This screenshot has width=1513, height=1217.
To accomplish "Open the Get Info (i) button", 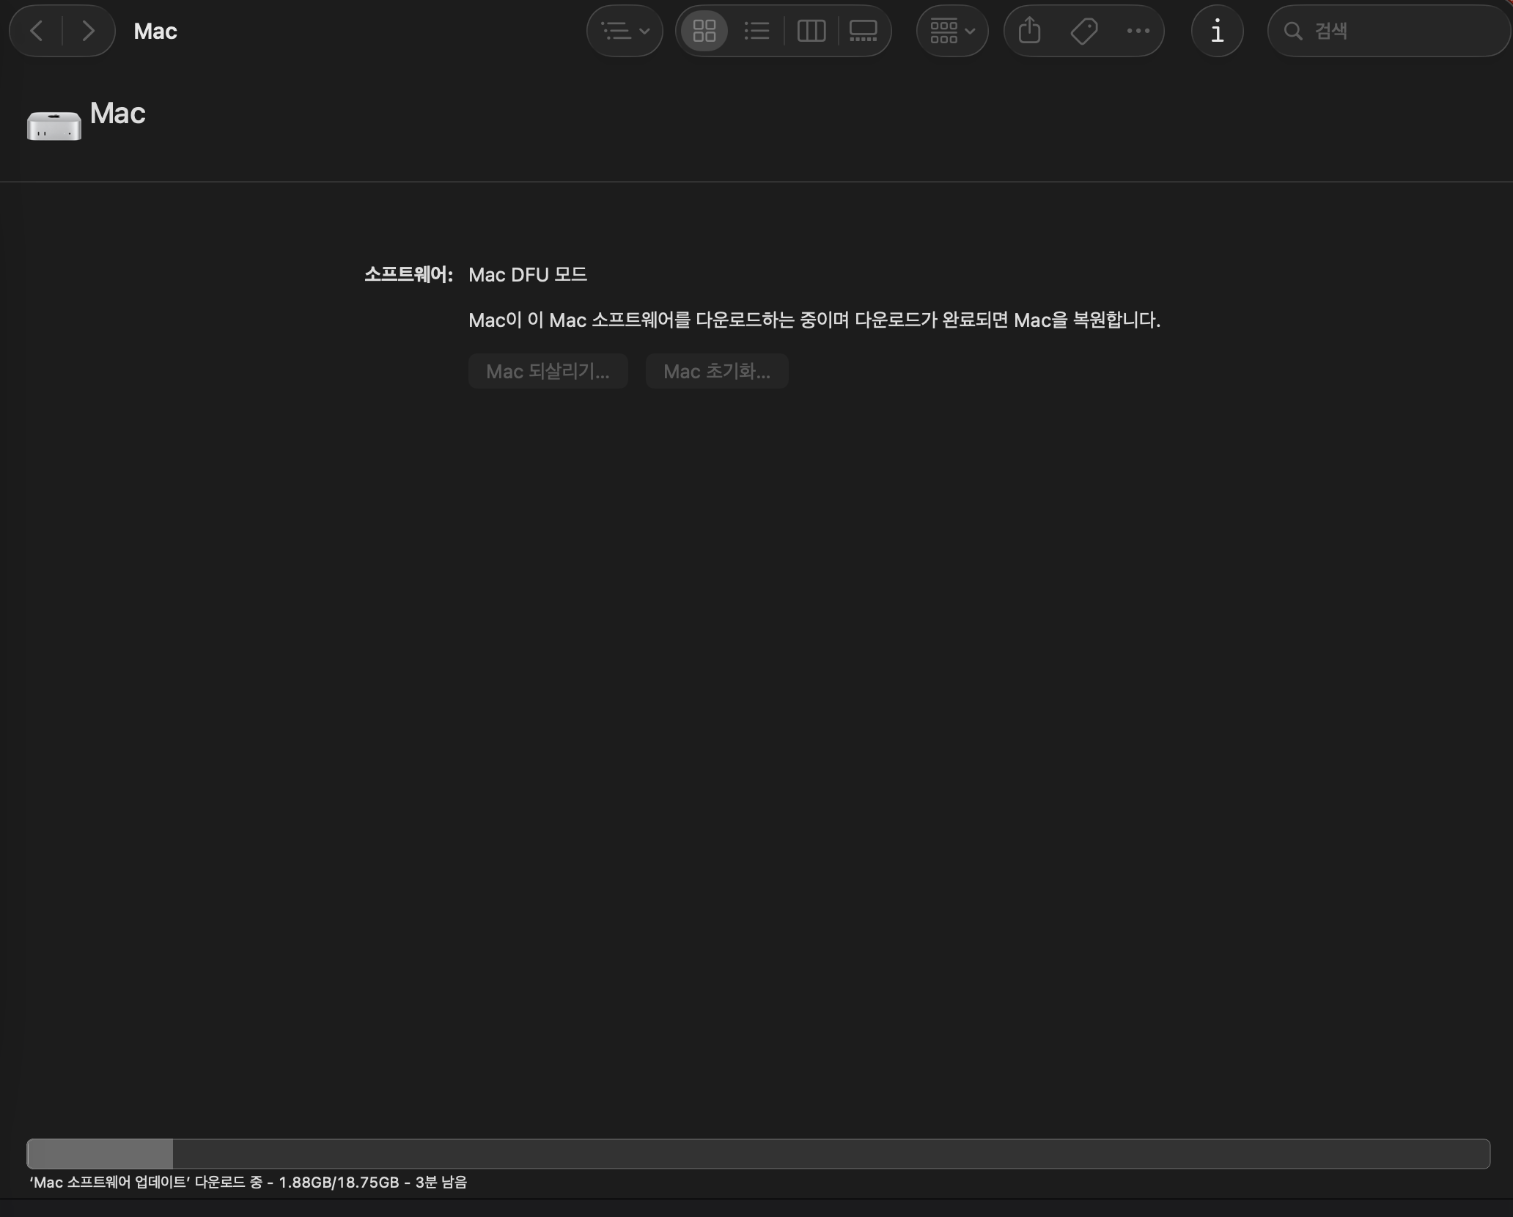I will click(x=1217, y=31).
